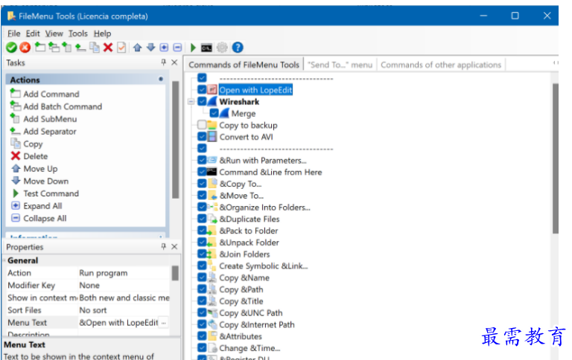The image size is (572, 360).
Task: Switch to Commands of other applications tab
Action: tap(441, 65)
